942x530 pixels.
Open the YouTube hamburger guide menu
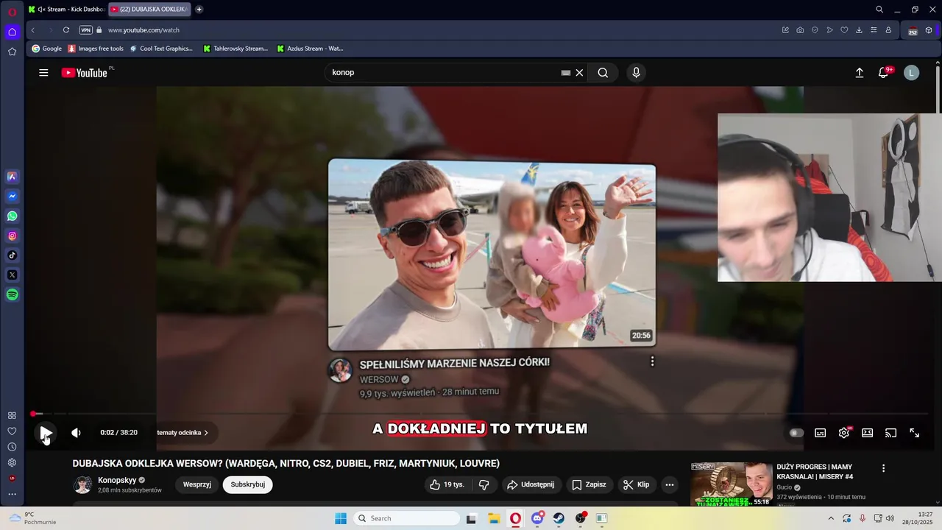click(x=43, y=73)
